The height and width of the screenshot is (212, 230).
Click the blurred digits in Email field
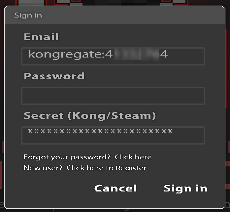(x=137, y=54)
